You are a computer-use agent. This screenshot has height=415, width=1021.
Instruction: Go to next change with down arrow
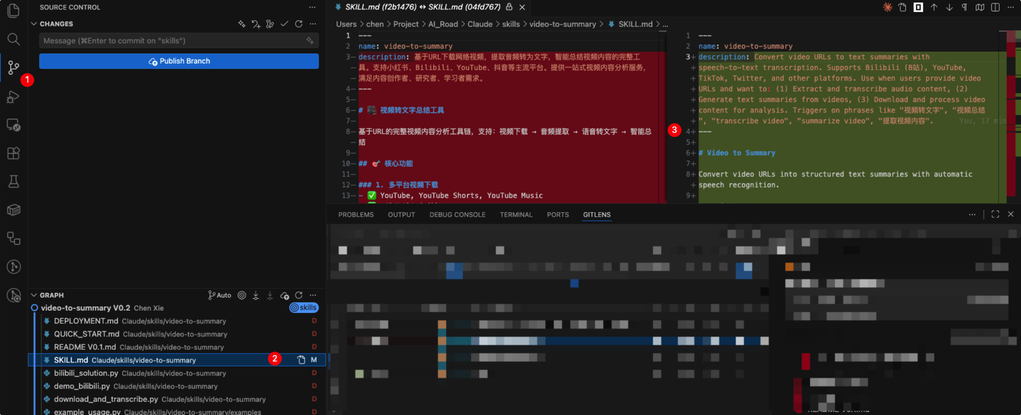949,7
